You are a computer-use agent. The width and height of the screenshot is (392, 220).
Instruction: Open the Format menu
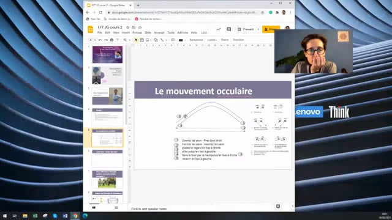(137, 32)
